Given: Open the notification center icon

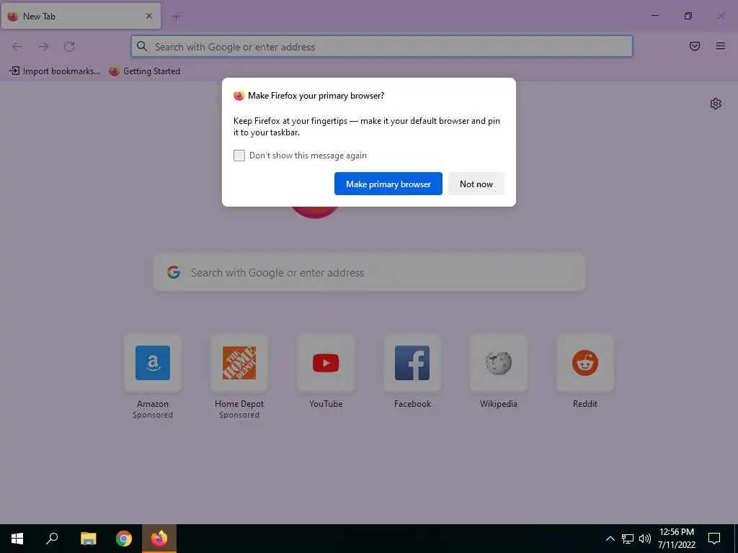Looking at the screenshot, I should tap(714, 539).
